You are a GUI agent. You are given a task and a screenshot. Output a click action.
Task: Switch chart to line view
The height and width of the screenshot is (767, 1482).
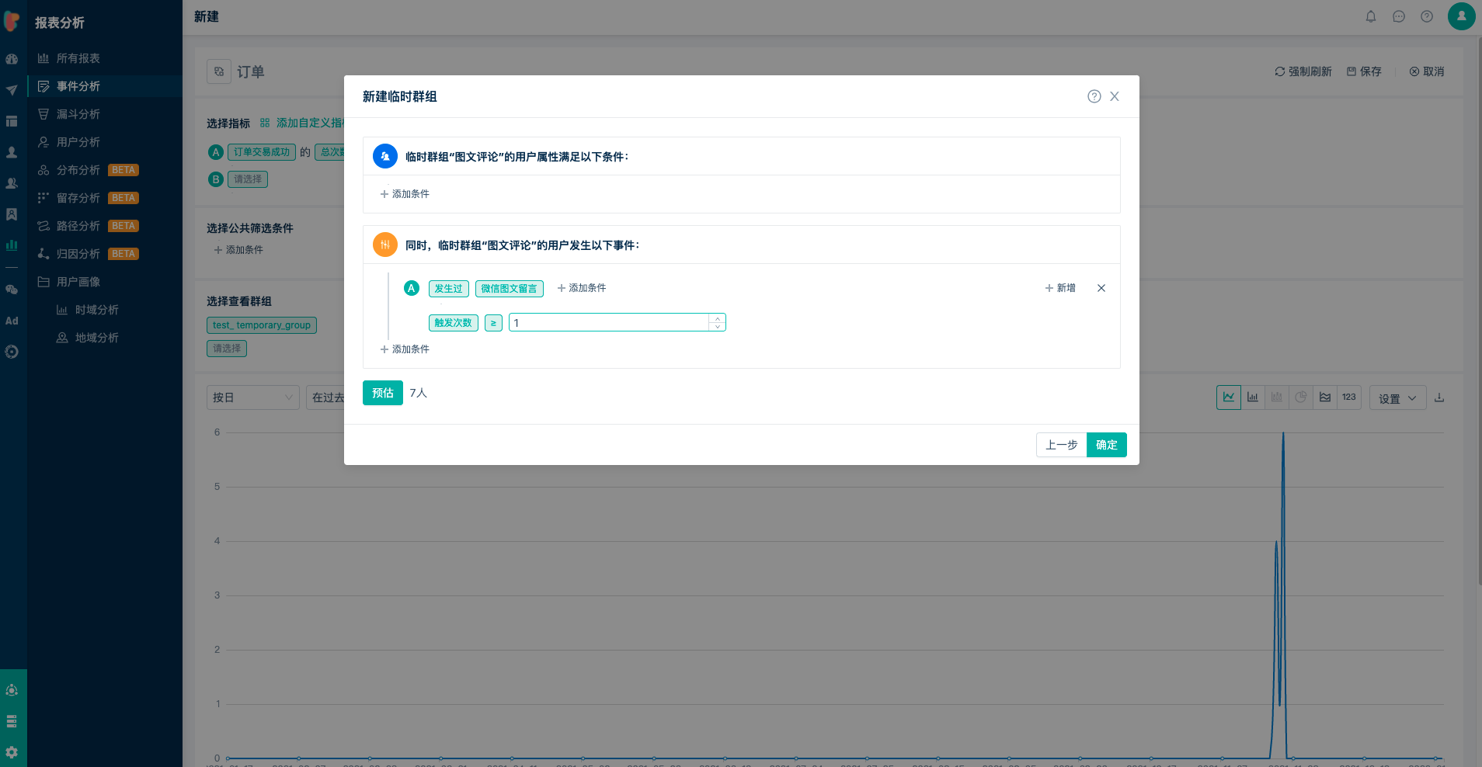[1229, 397]
